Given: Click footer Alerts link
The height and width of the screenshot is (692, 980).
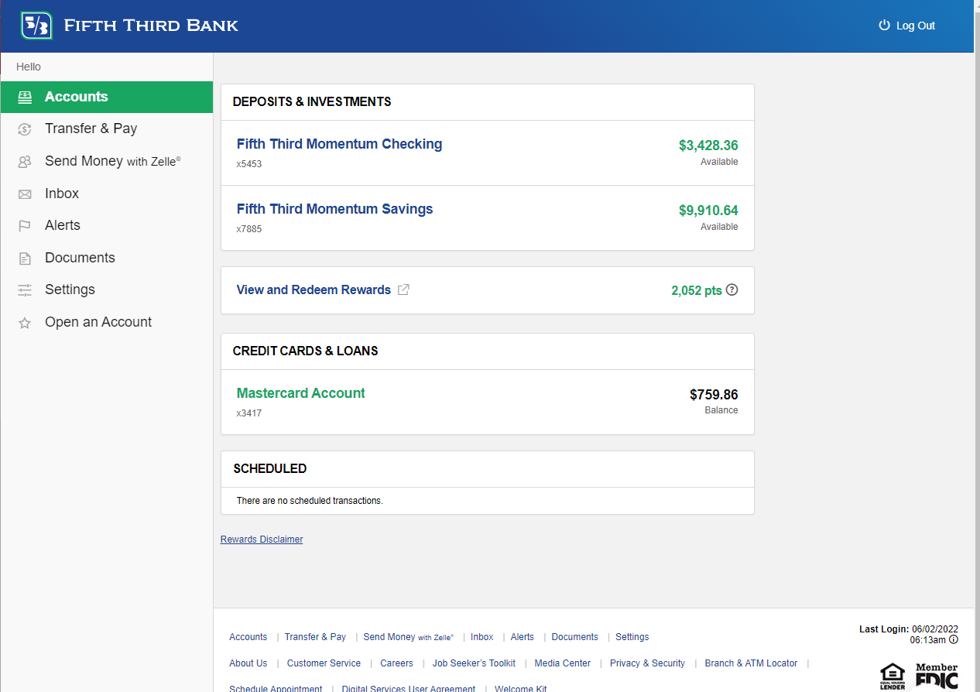Looking at the screenshot, I should tap(522, 637).
